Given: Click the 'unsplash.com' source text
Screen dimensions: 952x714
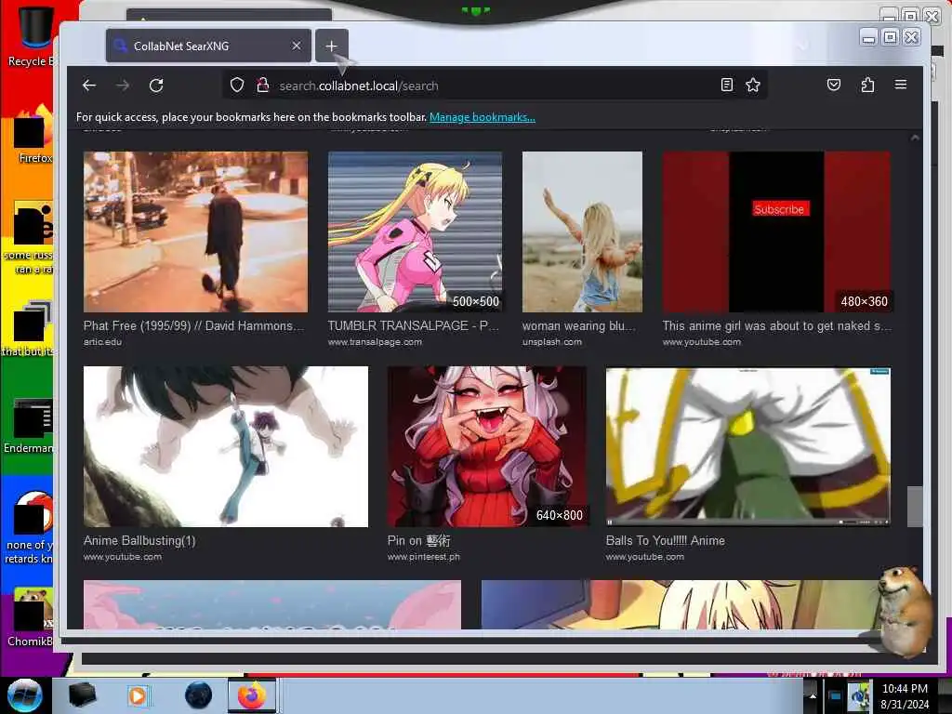Looking at the screenshot, I should 552,342.
